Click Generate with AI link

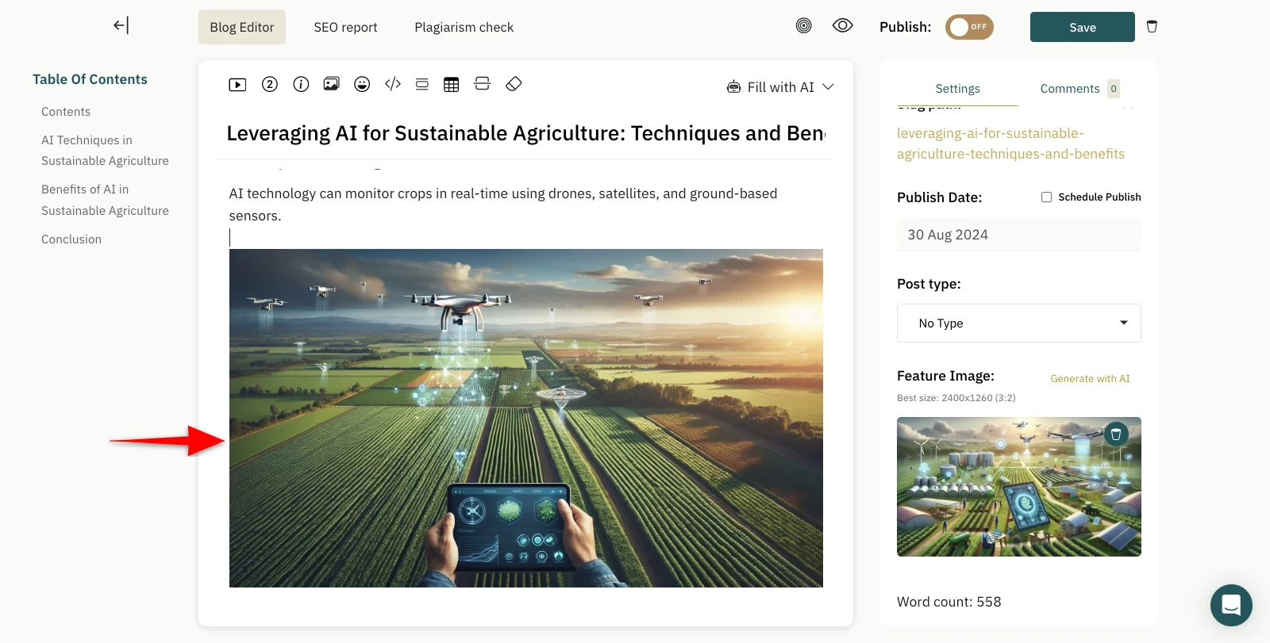pos(1090,379)
